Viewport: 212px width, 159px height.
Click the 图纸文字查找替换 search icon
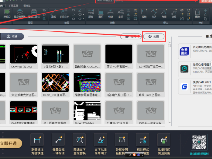[x=79, y=140]
